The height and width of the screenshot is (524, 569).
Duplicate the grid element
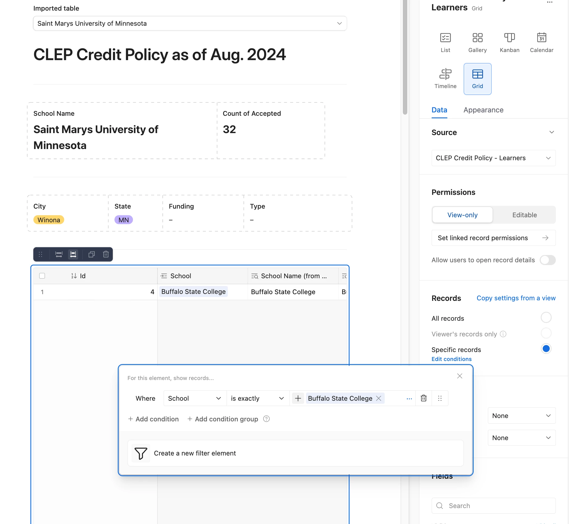click(91, 254)
